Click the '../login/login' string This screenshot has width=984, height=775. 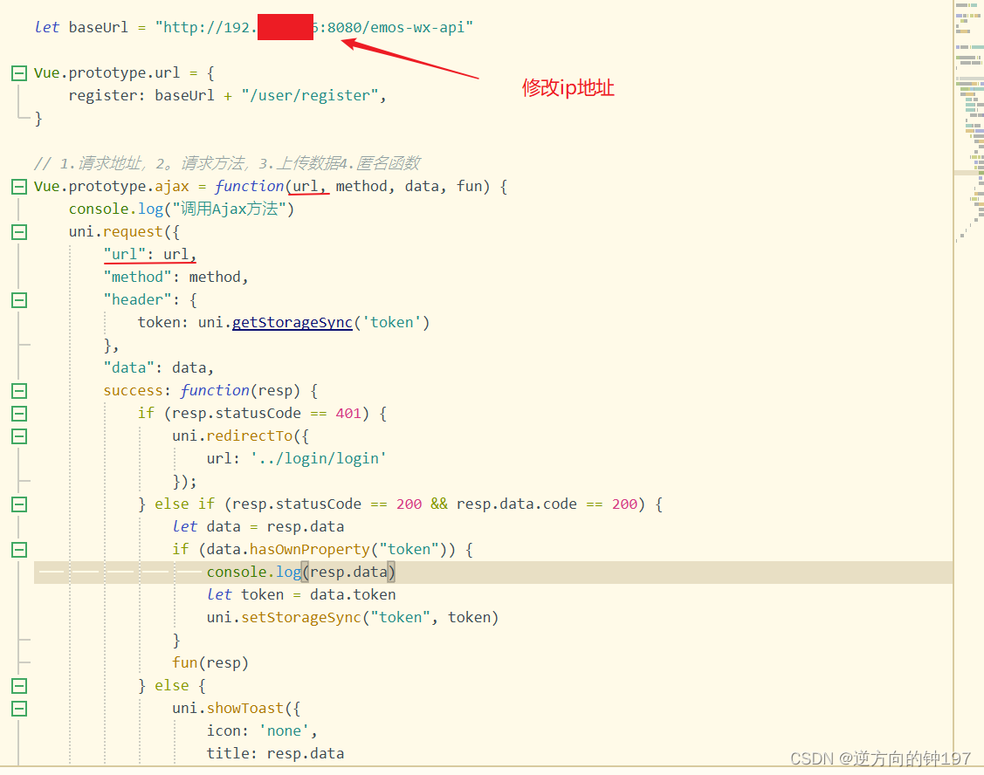tap(318, 459)
